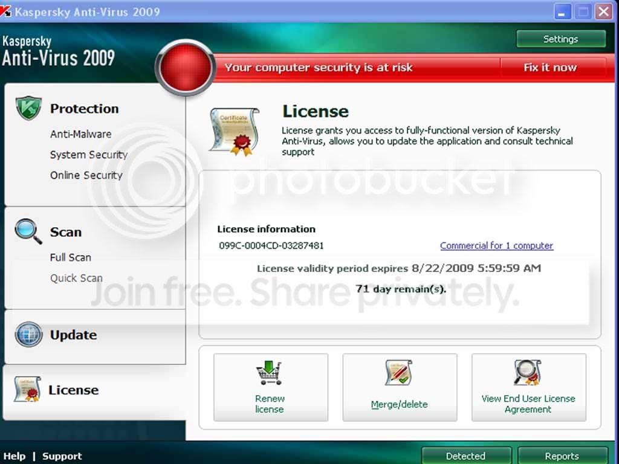Select Online Security in sidebar
Viewport: 619px width, 464px height.
click(x=86, y=175)
